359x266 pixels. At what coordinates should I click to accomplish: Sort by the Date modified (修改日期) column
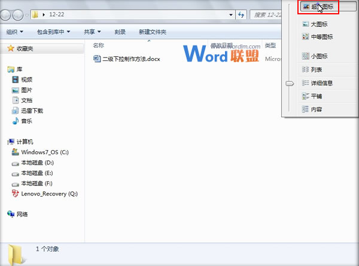(221, 45)
